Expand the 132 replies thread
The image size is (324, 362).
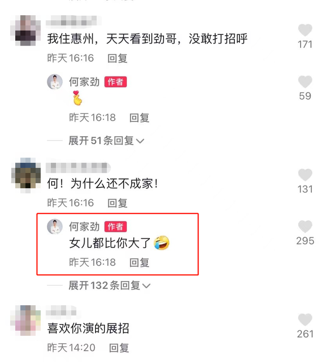click(109, 286)
